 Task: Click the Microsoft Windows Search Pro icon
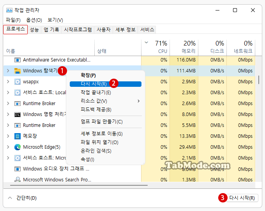coord(18,179)
